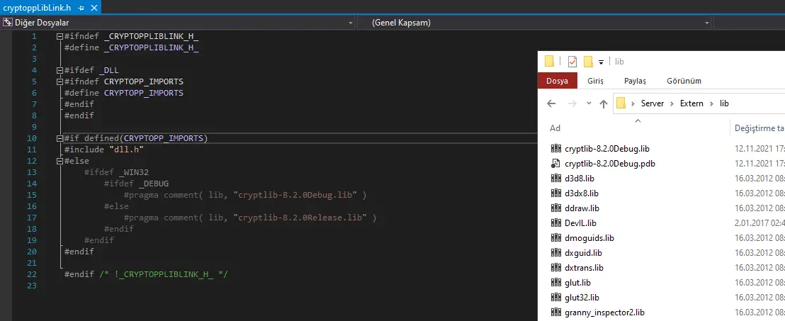785x321 pixels.
Task: Collapse the #ifdef _DLL region
Action: click(60, 70)
